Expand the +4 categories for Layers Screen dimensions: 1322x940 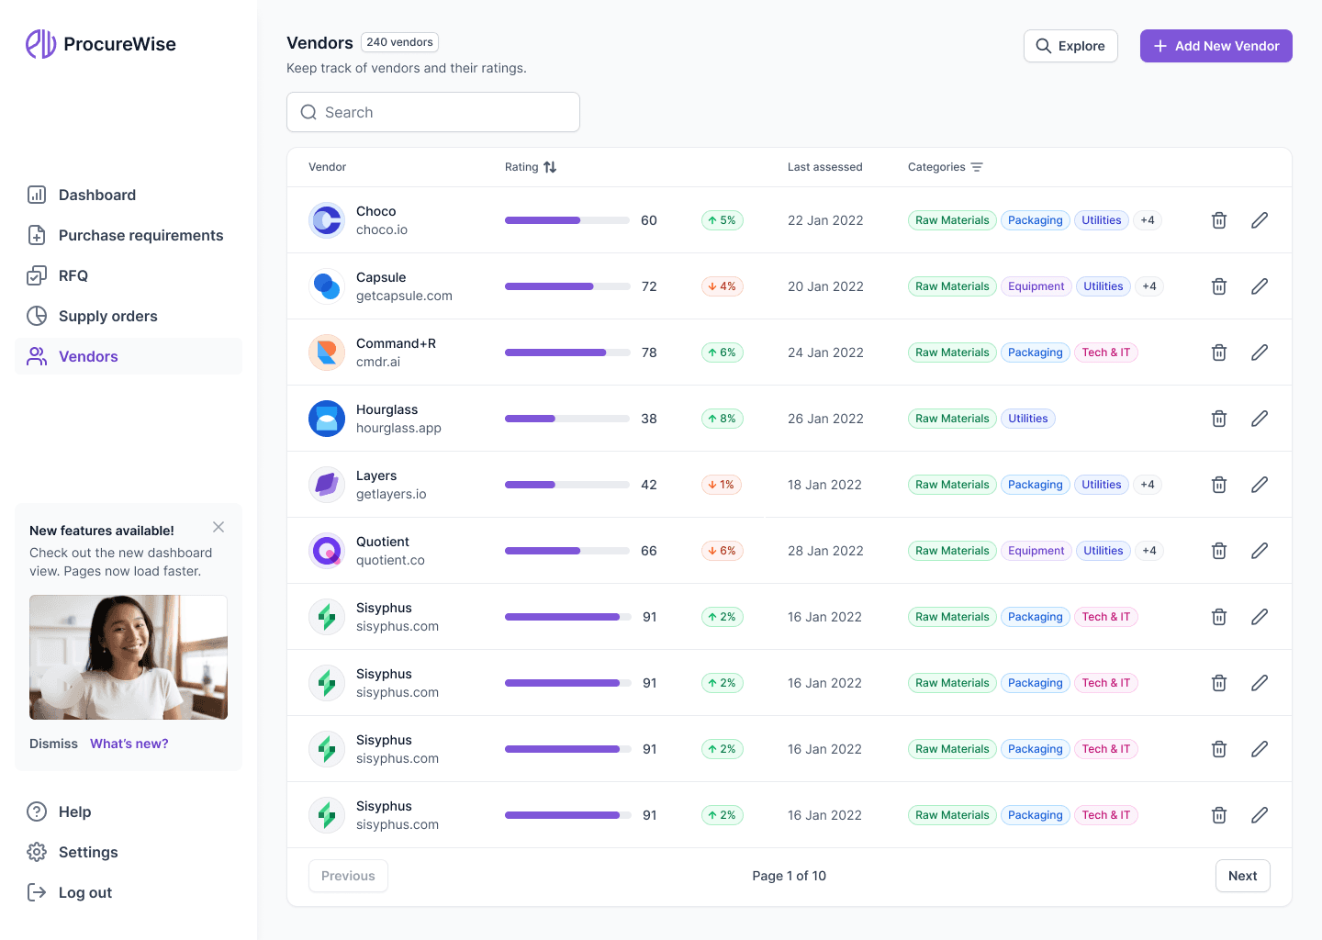pos(1148,485)
